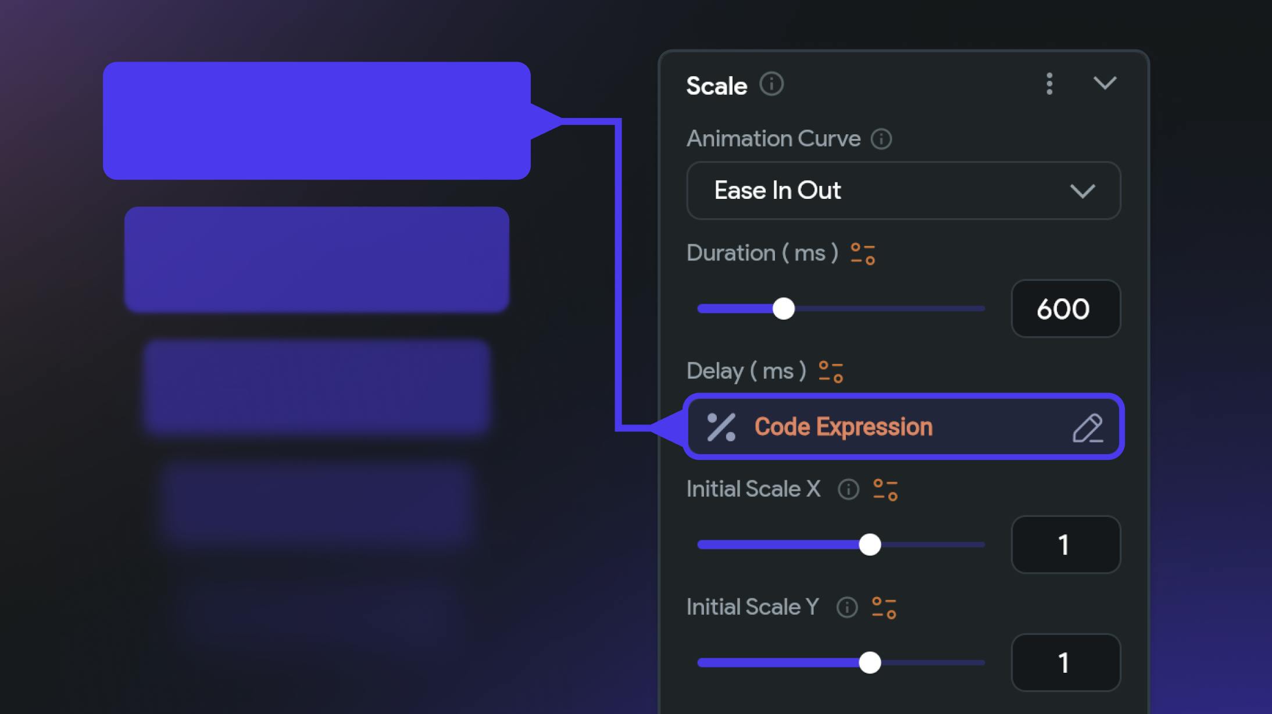Click the Initial Scale Y info icon
1272x714 pixels.
(x=847, y=608)
